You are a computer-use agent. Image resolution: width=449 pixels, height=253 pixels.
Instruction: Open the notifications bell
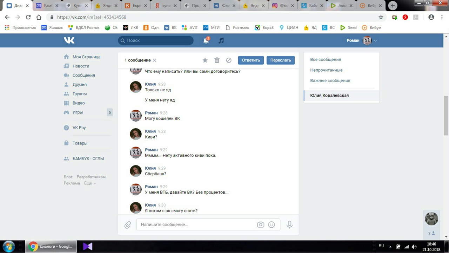point(206,40)
